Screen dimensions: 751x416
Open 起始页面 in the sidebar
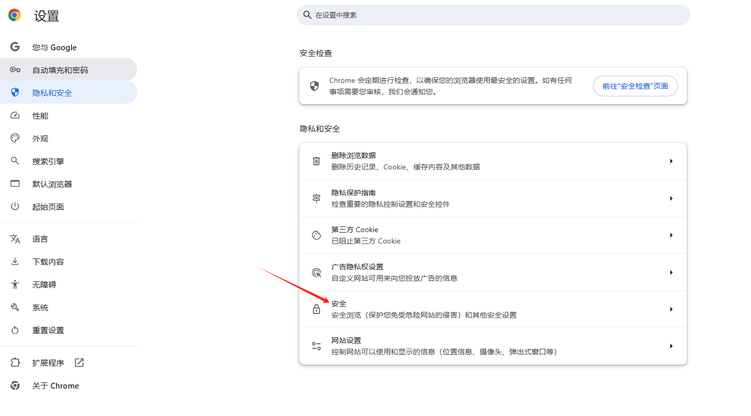pyautogui.click(x=68, y=207)
